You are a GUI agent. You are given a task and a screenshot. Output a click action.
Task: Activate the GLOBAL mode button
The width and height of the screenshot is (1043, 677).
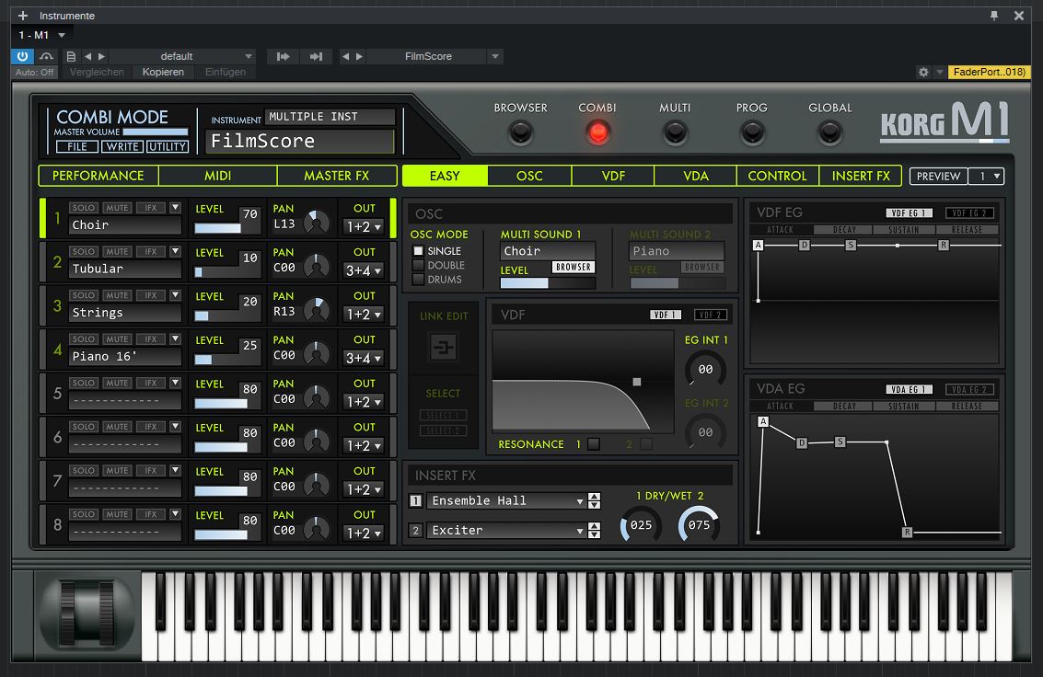(829, 132)
